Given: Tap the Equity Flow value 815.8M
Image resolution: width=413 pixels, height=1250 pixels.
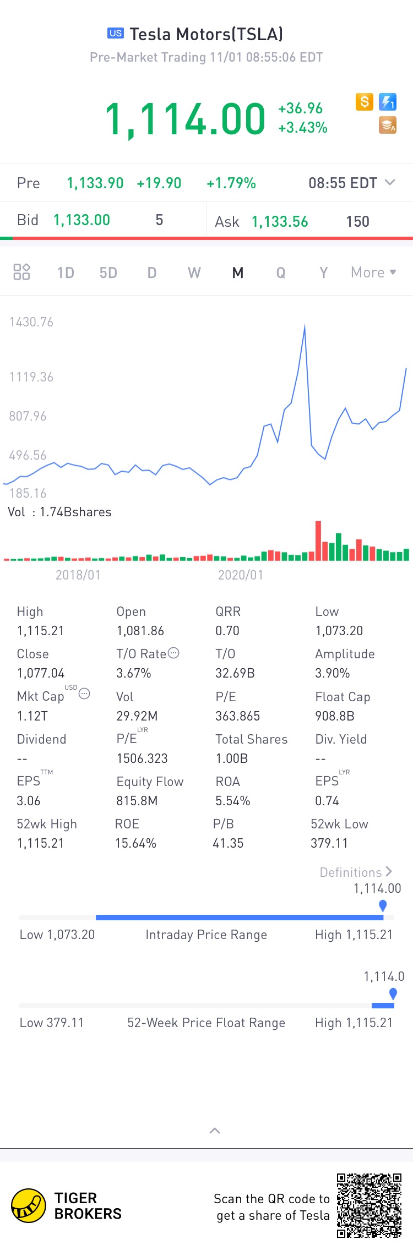Looking at the screenshot, I should 137,800.
